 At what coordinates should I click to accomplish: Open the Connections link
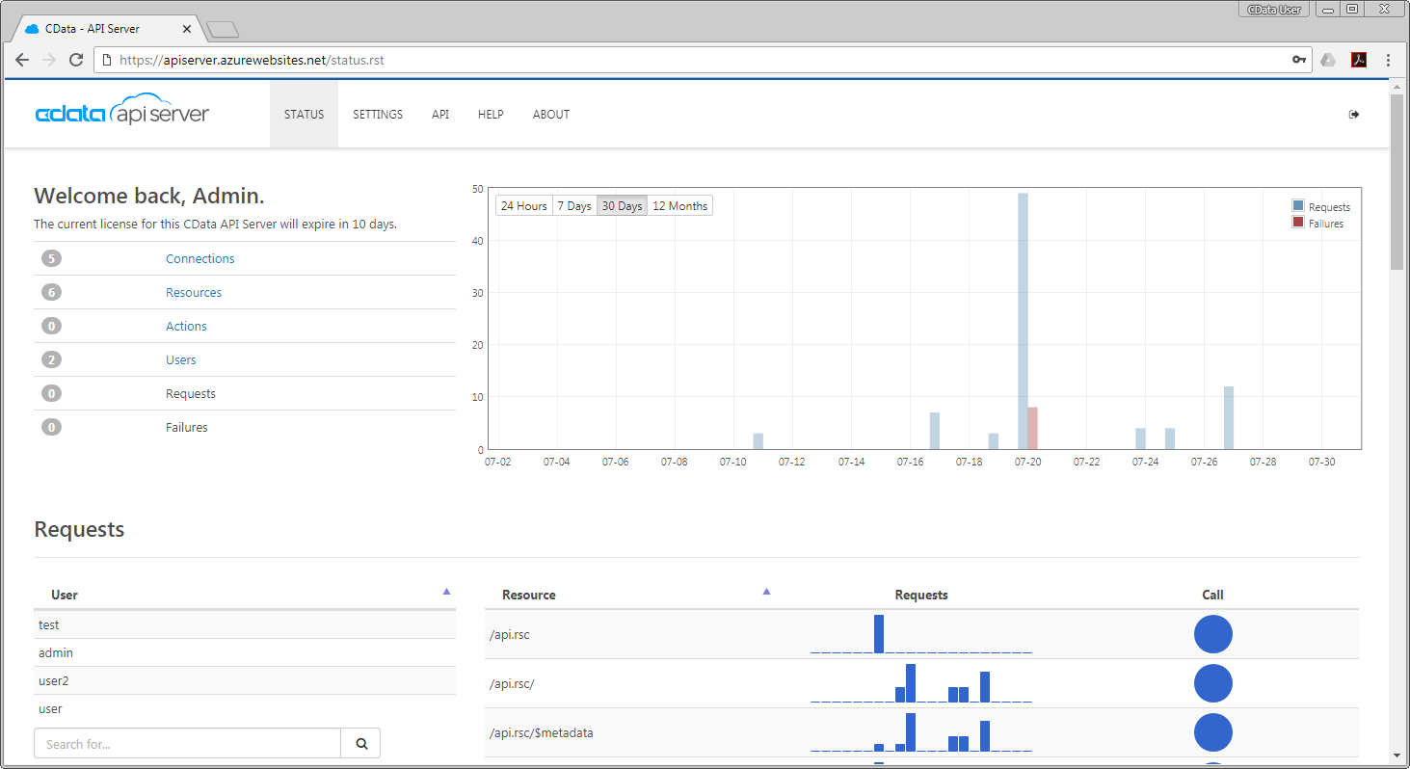(200, 259)
